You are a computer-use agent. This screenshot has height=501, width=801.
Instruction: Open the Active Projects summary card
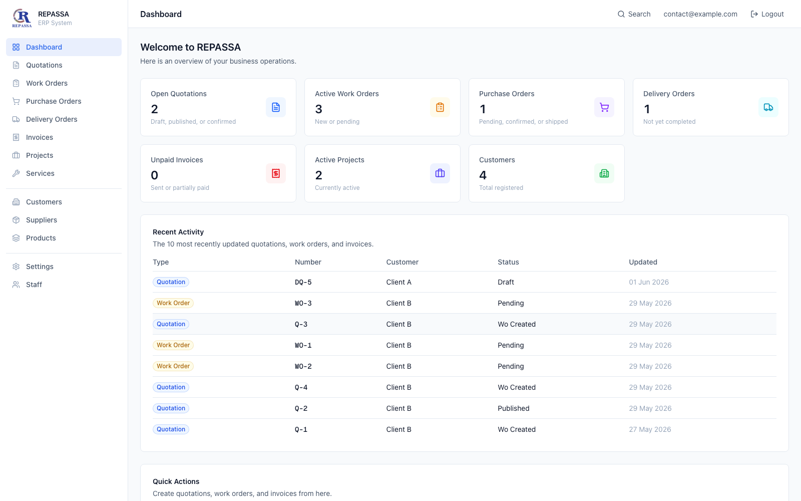coord(382,173)
